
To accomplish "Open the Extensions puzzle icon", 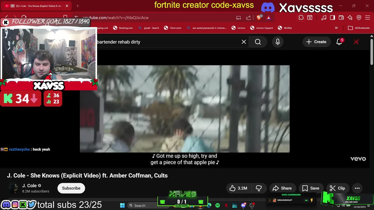I will 301,18.
